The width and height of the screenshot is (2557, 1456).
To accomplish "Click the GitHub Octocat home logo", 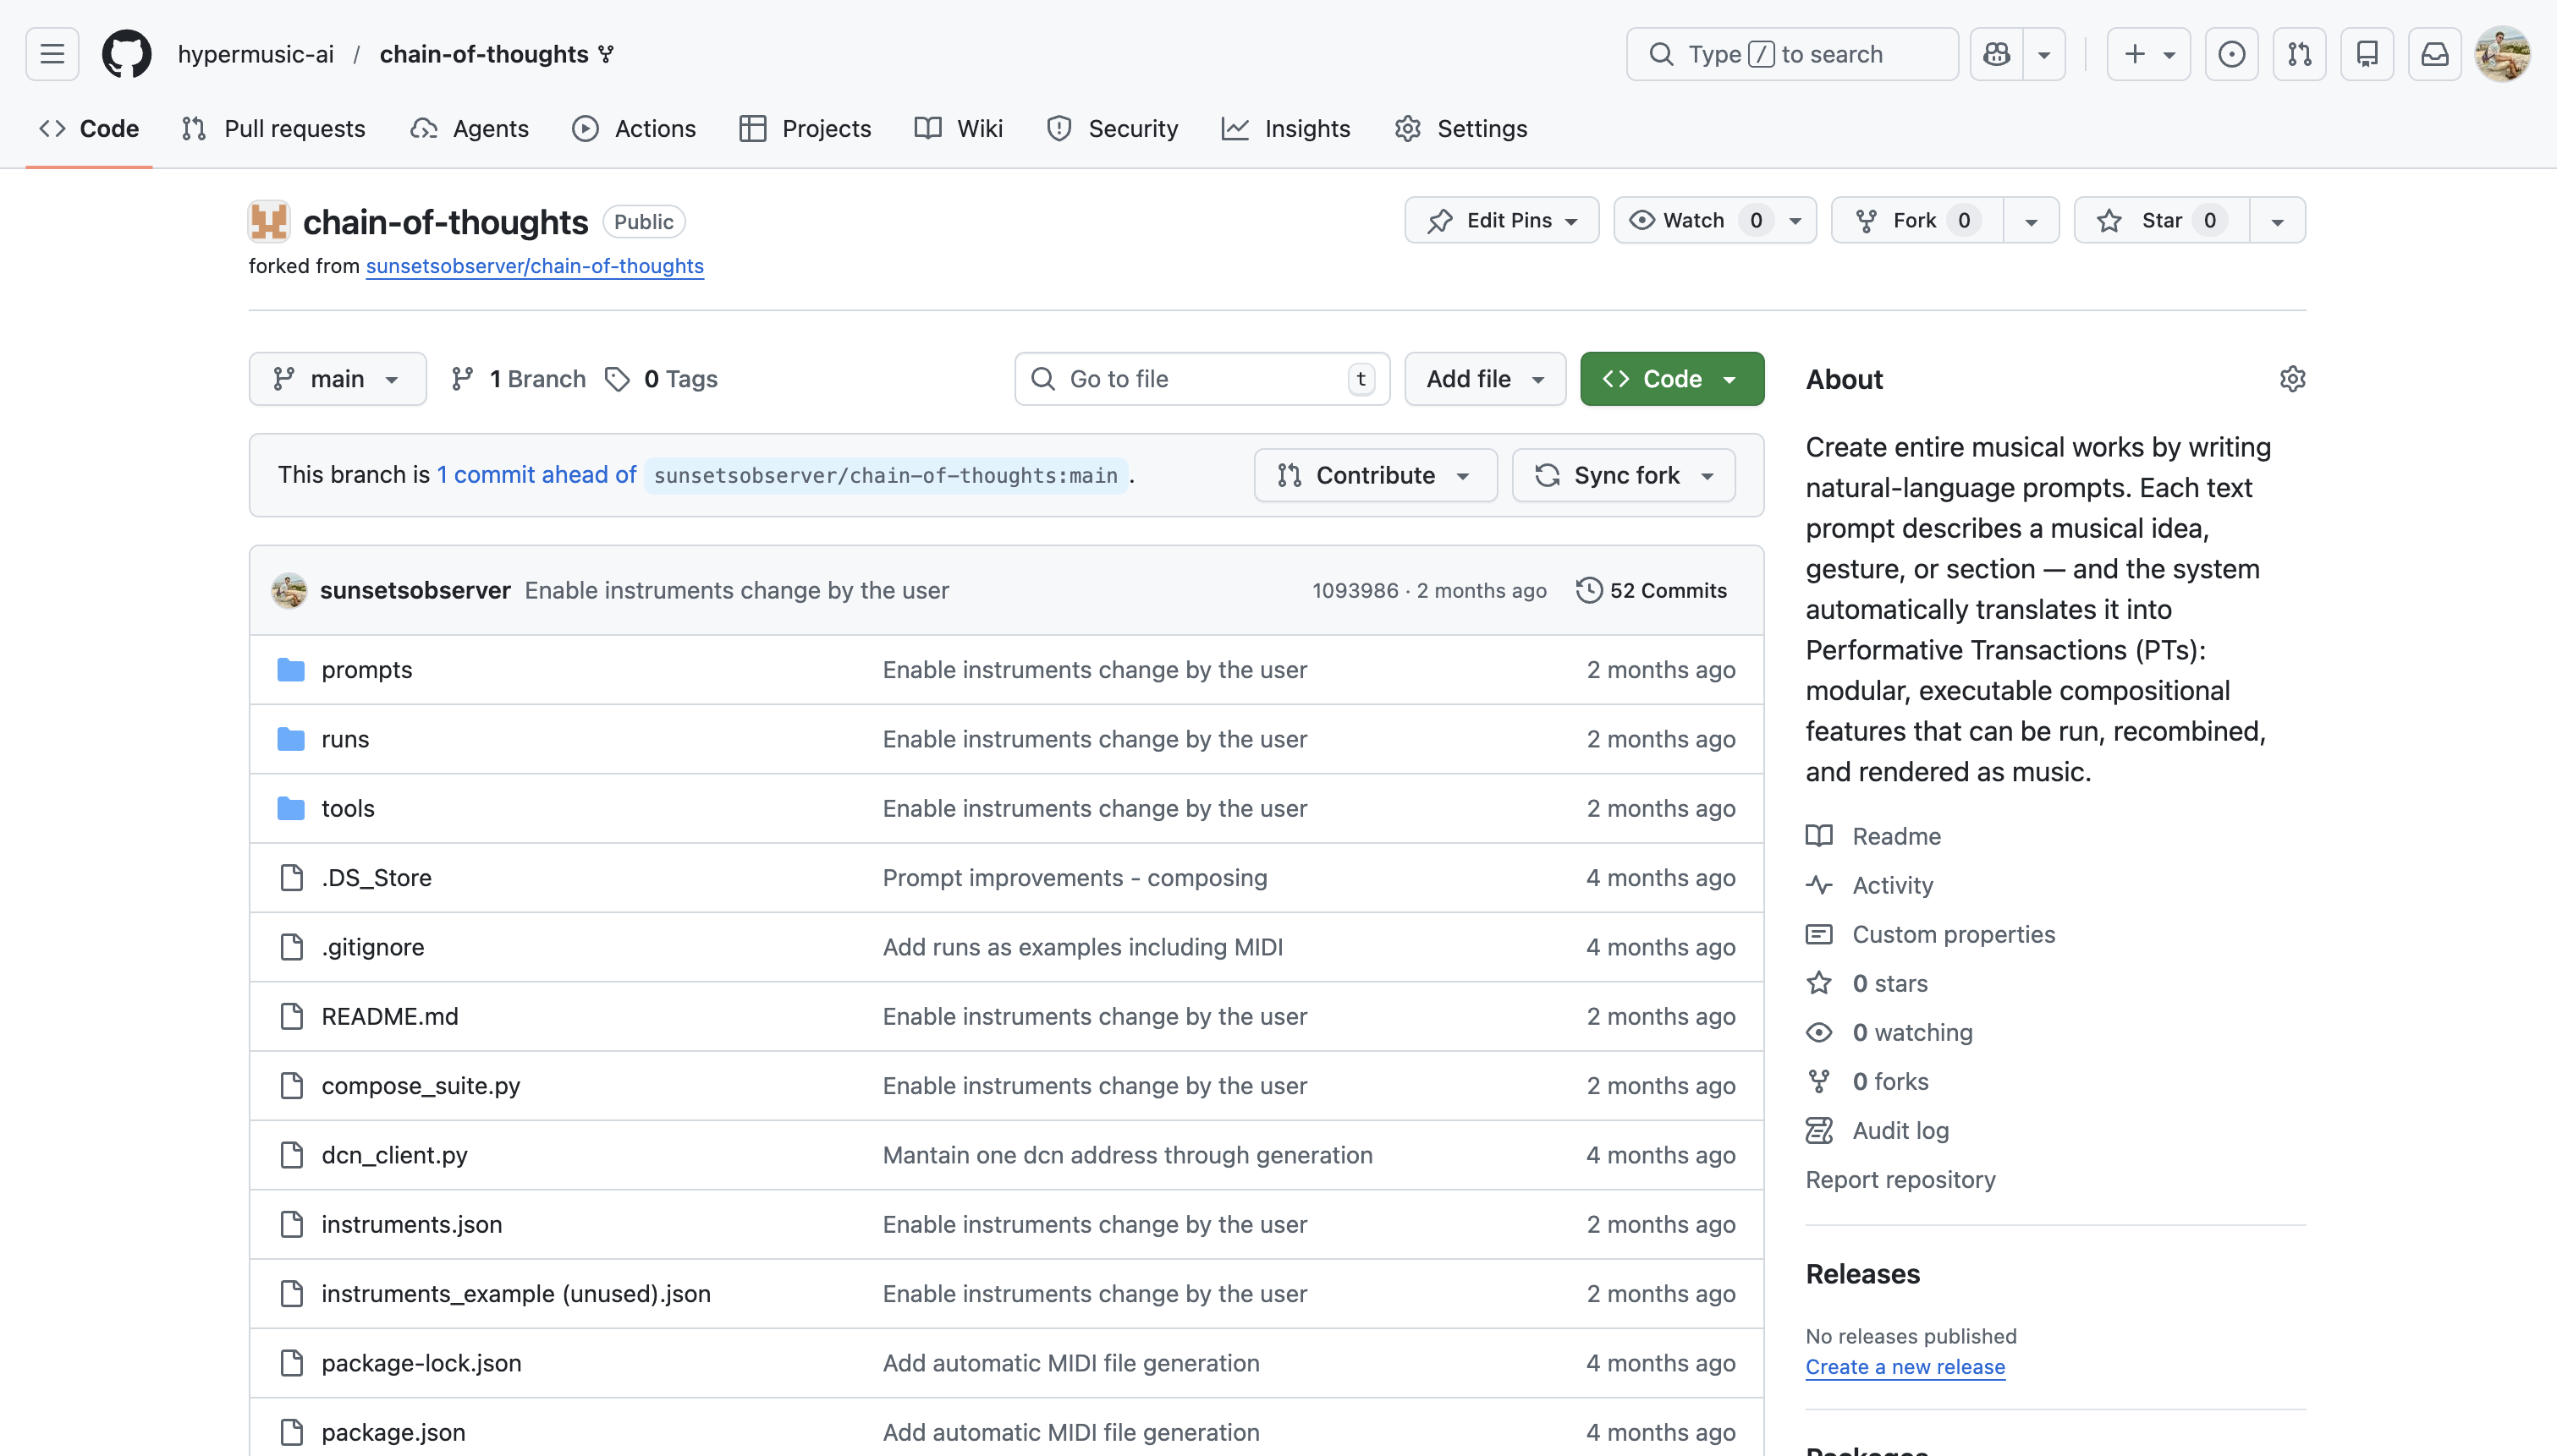I will [x=127, y=54].
